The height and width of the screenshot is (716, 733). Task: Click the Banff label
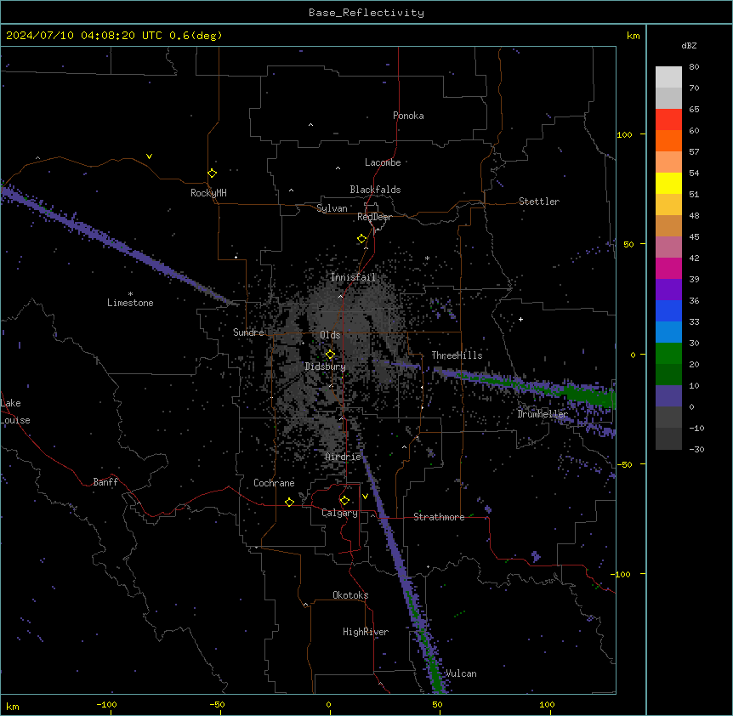pyautogui.click(x=105, y=482)
